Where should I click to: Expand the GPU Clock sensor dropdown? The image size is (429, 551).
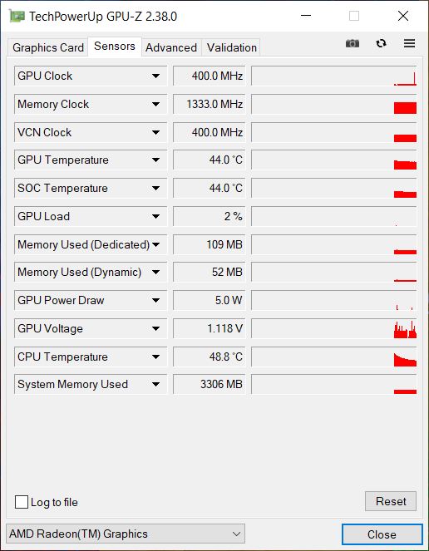[155, 76]
